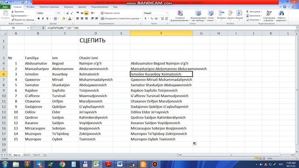Click the decrease indent icon

(93, 19)
